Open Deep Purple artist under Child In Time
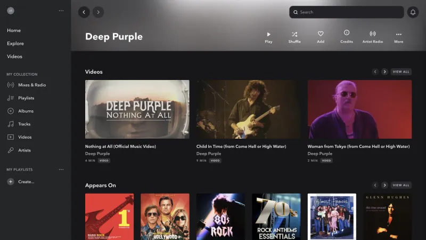 (x=209, y=154)
